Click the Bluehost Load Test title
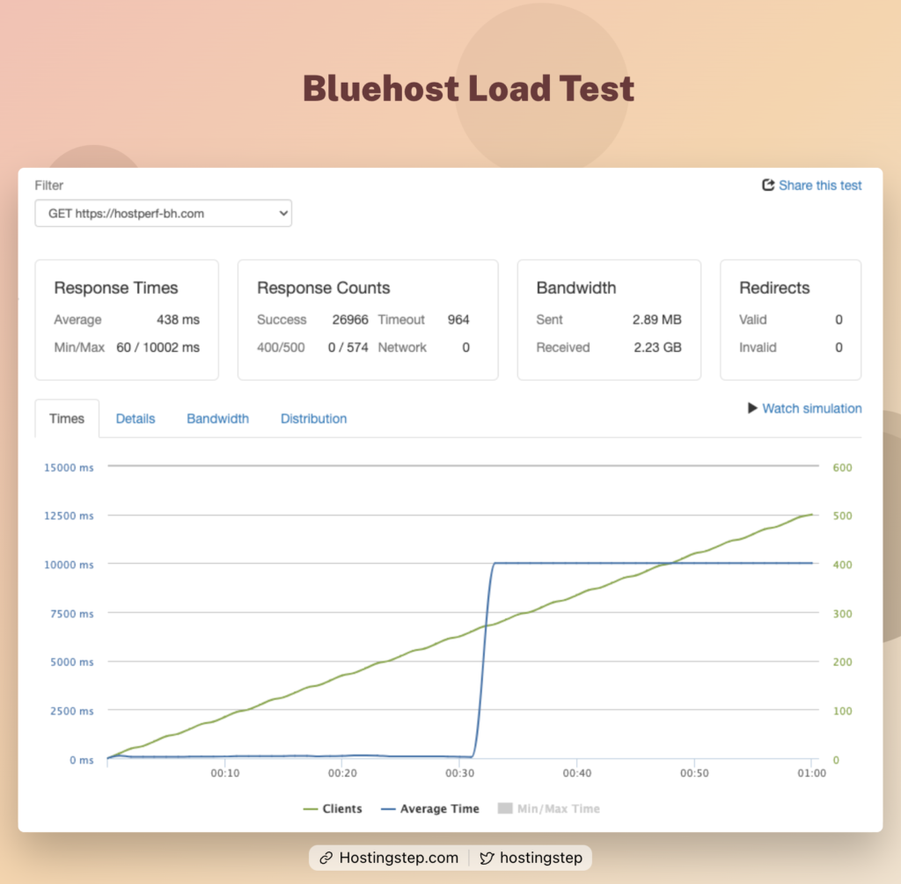 pyautogui.click(x=468, y=89)
